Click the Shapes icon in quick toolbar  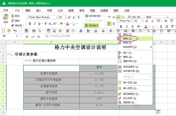[x=73, y=31]
